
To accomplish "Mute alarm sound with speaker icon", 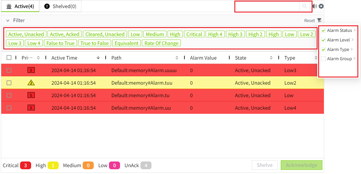I will (x=315, y=6).
